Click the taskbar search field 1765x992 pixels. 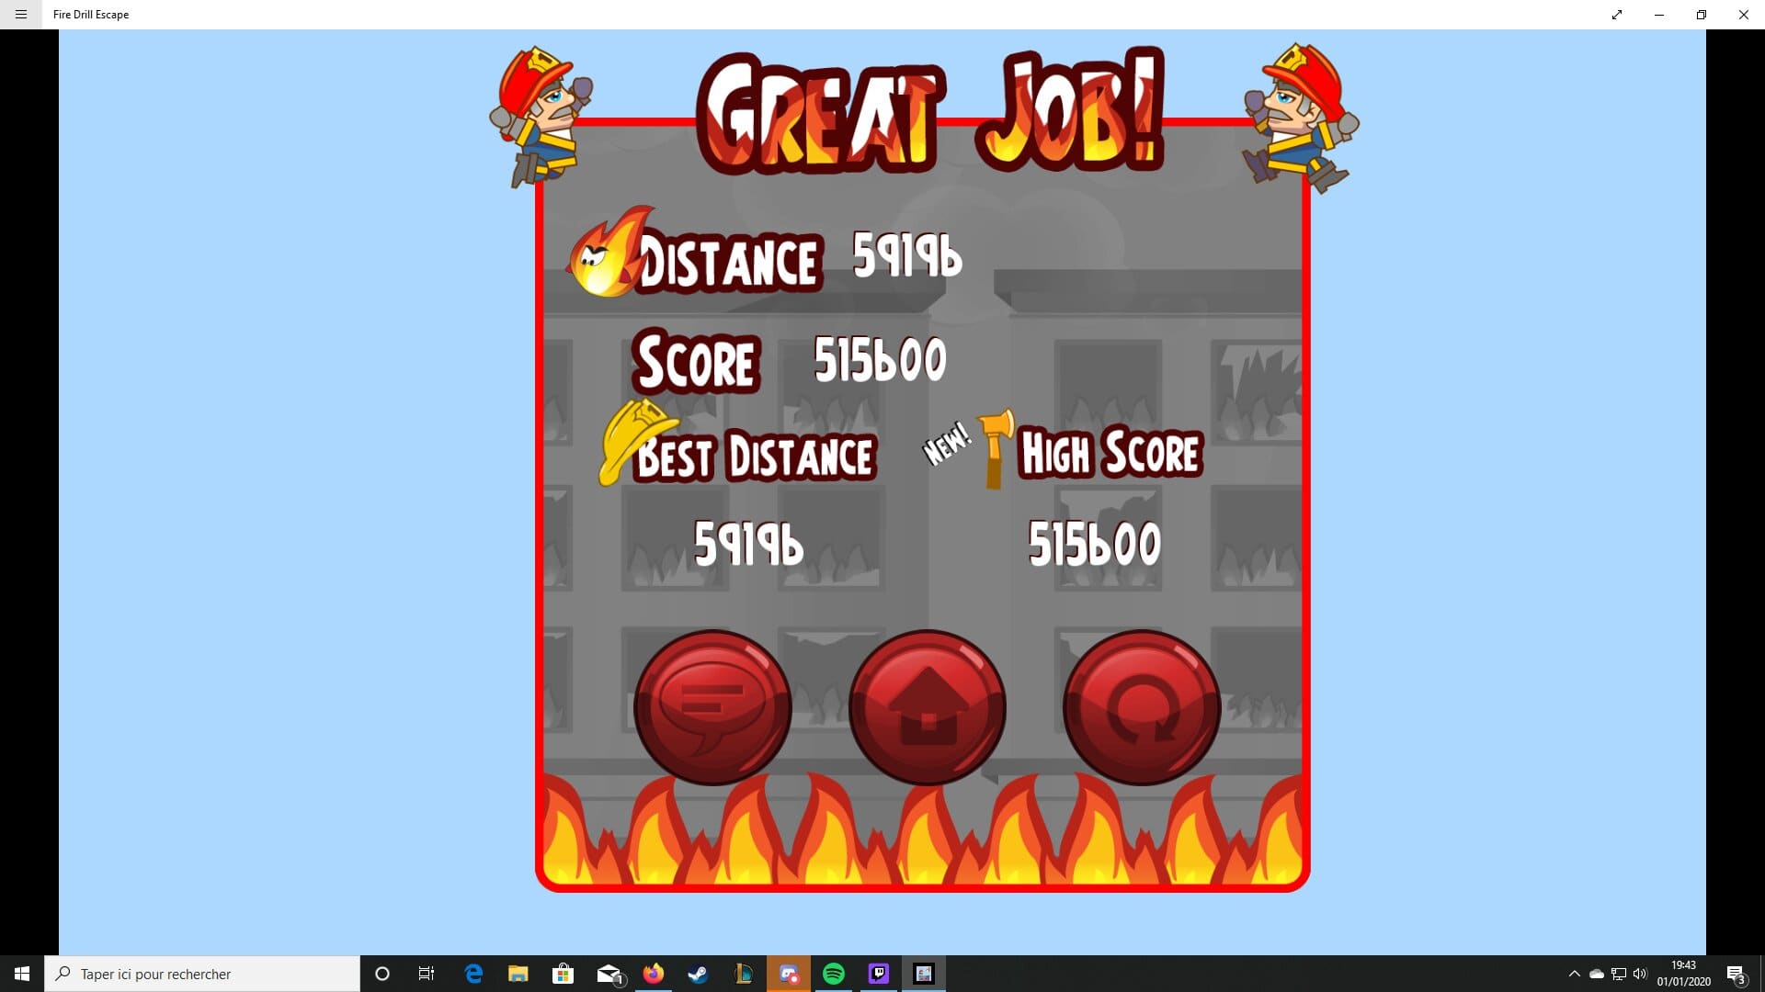click(x=202, y=974)
